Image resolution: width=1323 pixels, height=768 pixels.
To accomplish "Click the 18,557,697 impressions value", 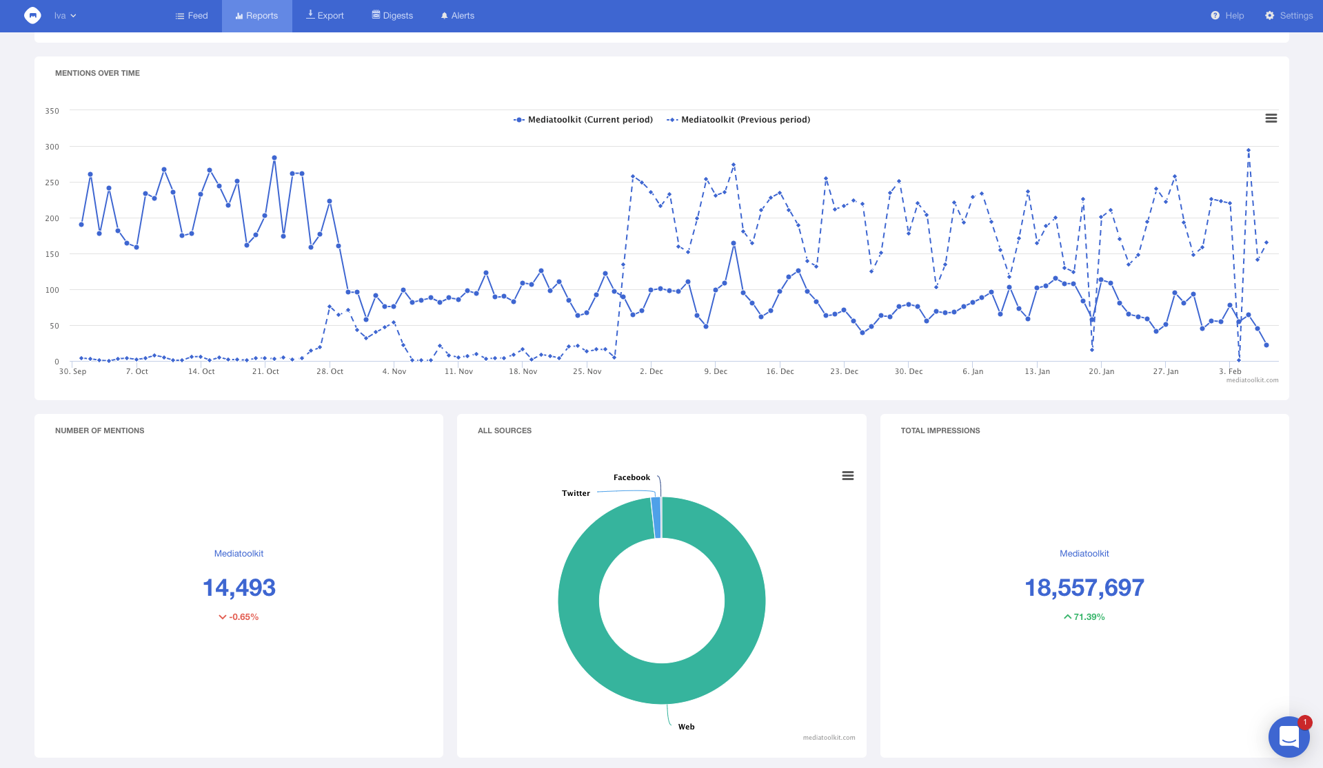I will (x=1084, y=588).
